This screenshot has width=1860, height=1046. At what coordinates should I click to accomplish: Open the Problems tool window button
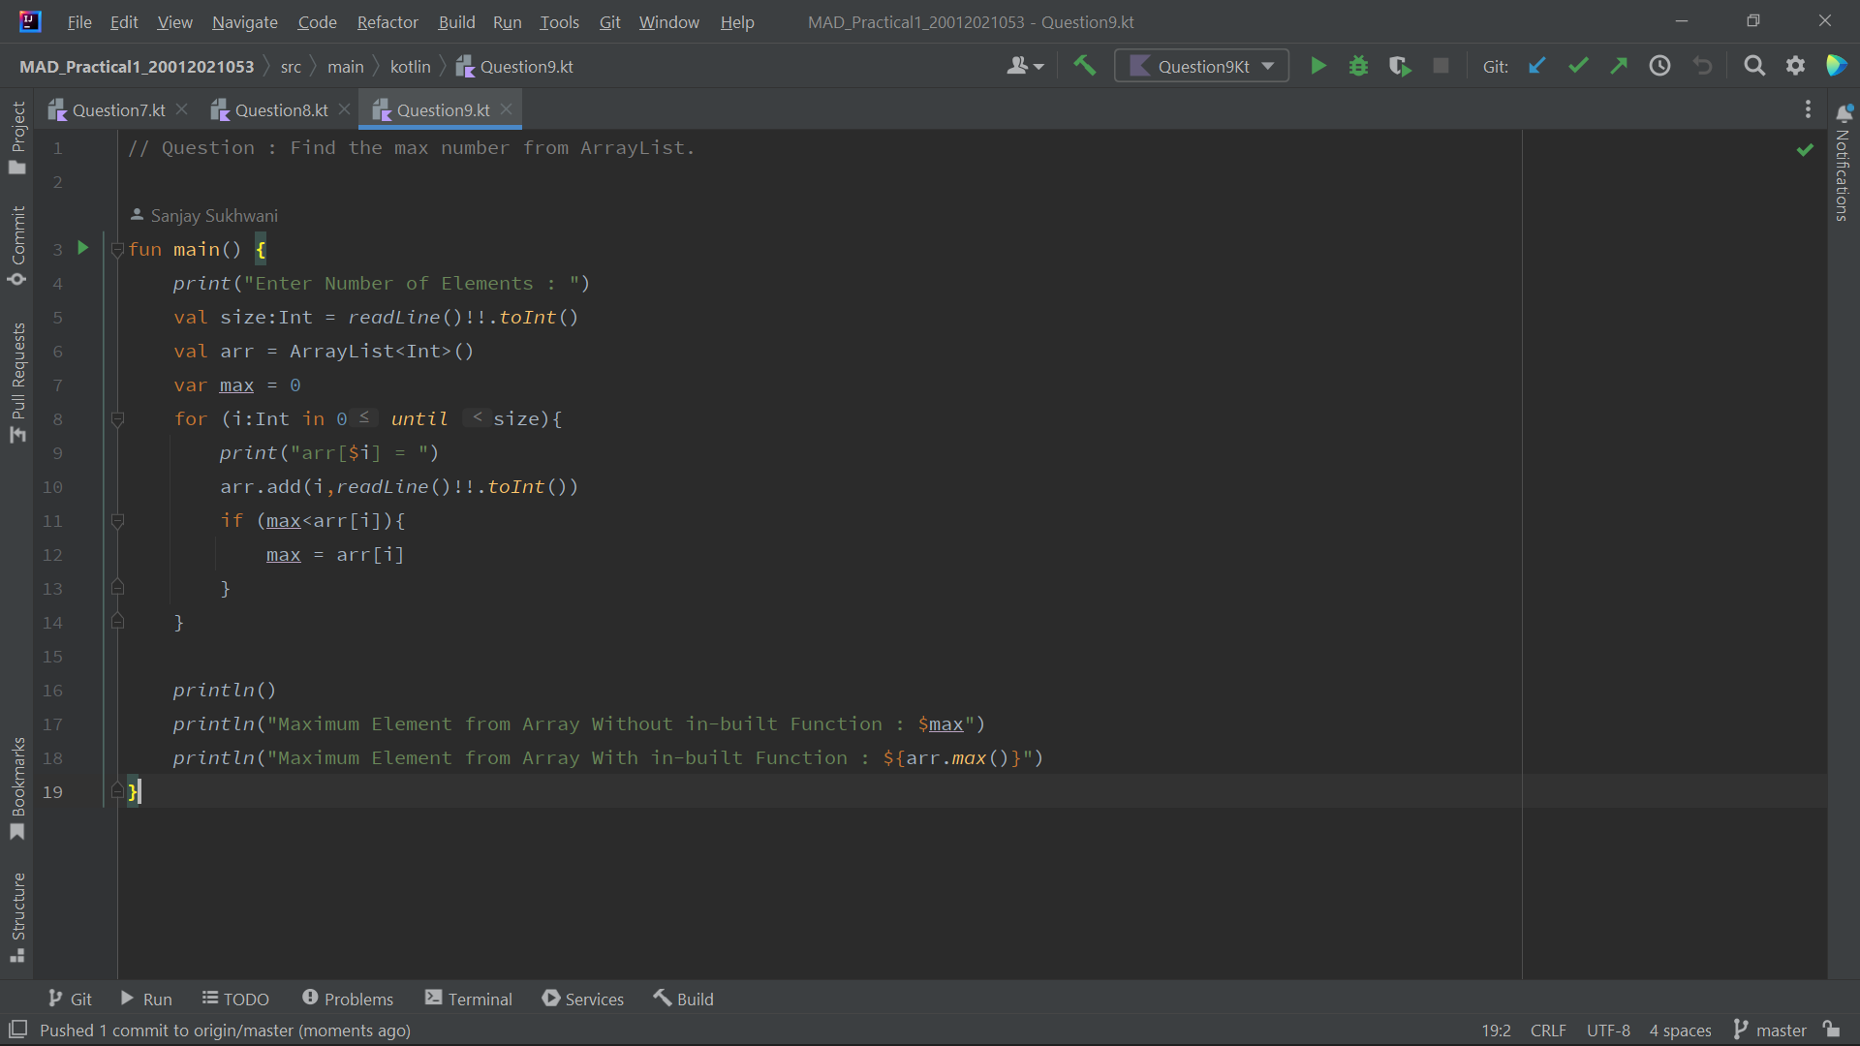pyautogui.click(x=348, y=999)
